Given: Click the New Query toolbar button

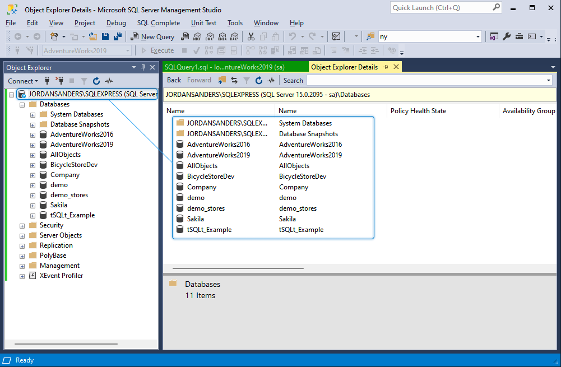Looking at the screenshot, I should [152, 36].
